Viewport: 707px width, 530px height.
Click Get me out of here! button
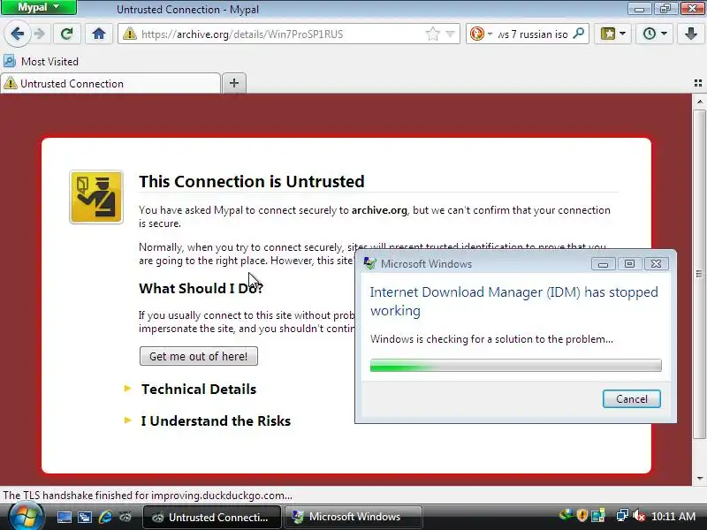click(198, 356)
